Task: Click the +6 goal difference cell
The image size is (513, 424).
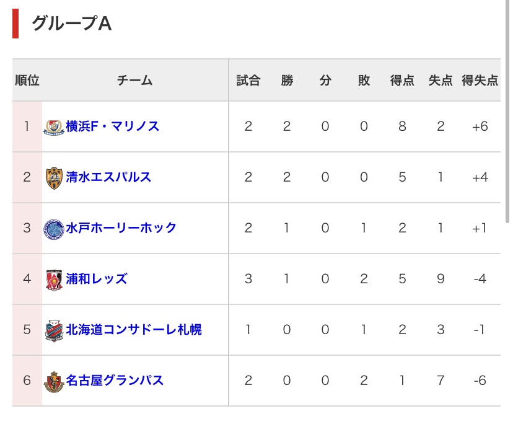Action: (480, 126)
